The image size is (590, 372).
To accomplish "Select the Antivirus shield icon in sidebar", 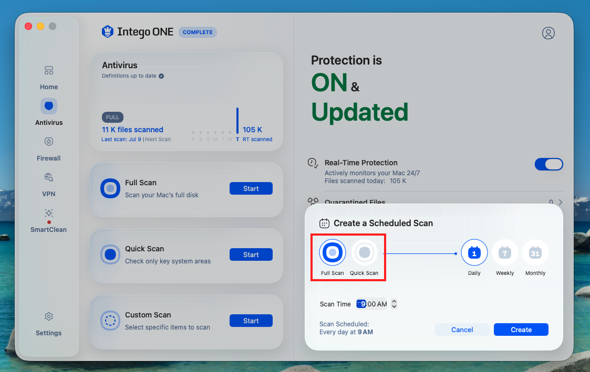I will tap(49, 106).
